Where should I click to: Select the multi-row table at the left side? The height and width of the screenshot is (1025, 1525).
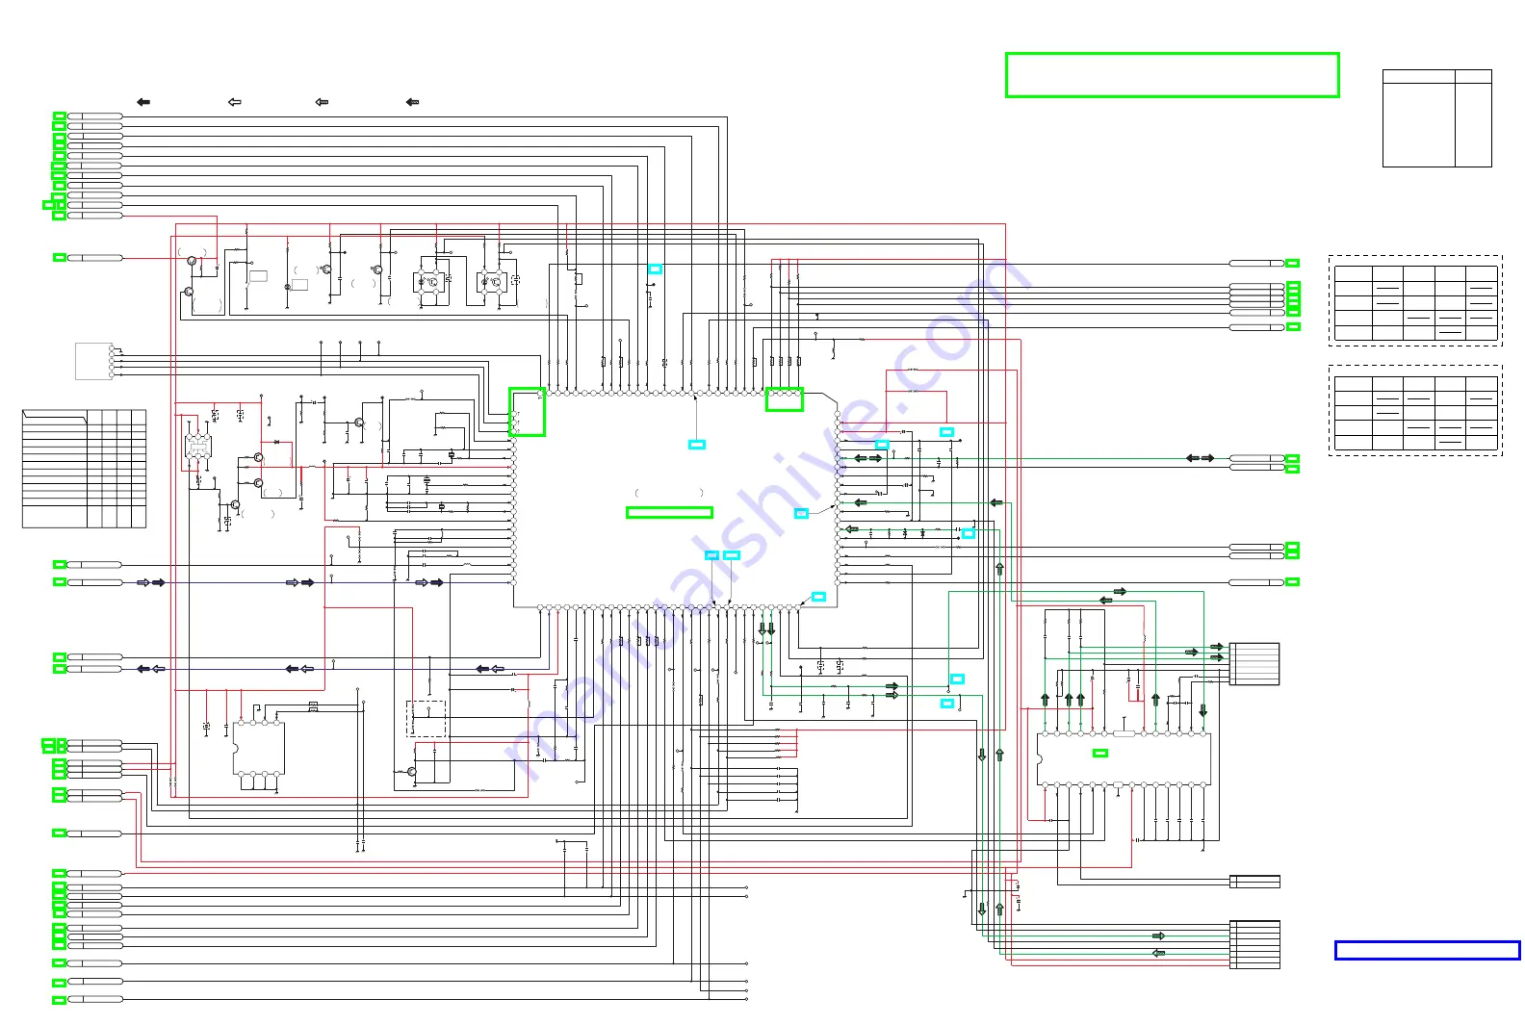coord(84,469)
